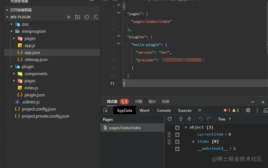Redo the AppData change

tap(209, 119)
